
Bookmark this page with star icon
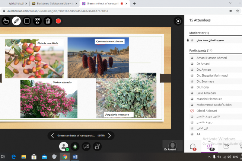pyautogui.click(x=238, y=11)
